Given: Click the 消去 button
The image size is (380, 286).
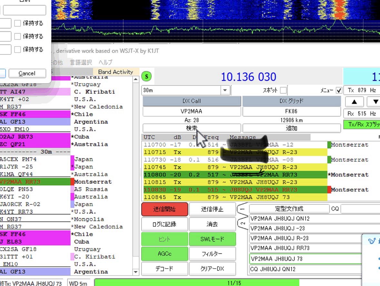Looking at the screenshot, I should pos(212,224).
